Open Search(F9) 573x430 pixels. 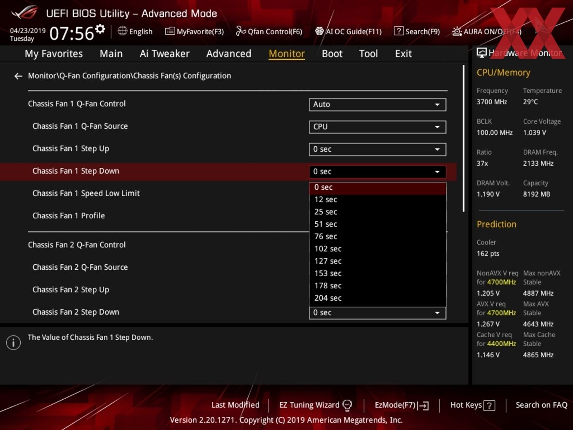click(417, 31)
